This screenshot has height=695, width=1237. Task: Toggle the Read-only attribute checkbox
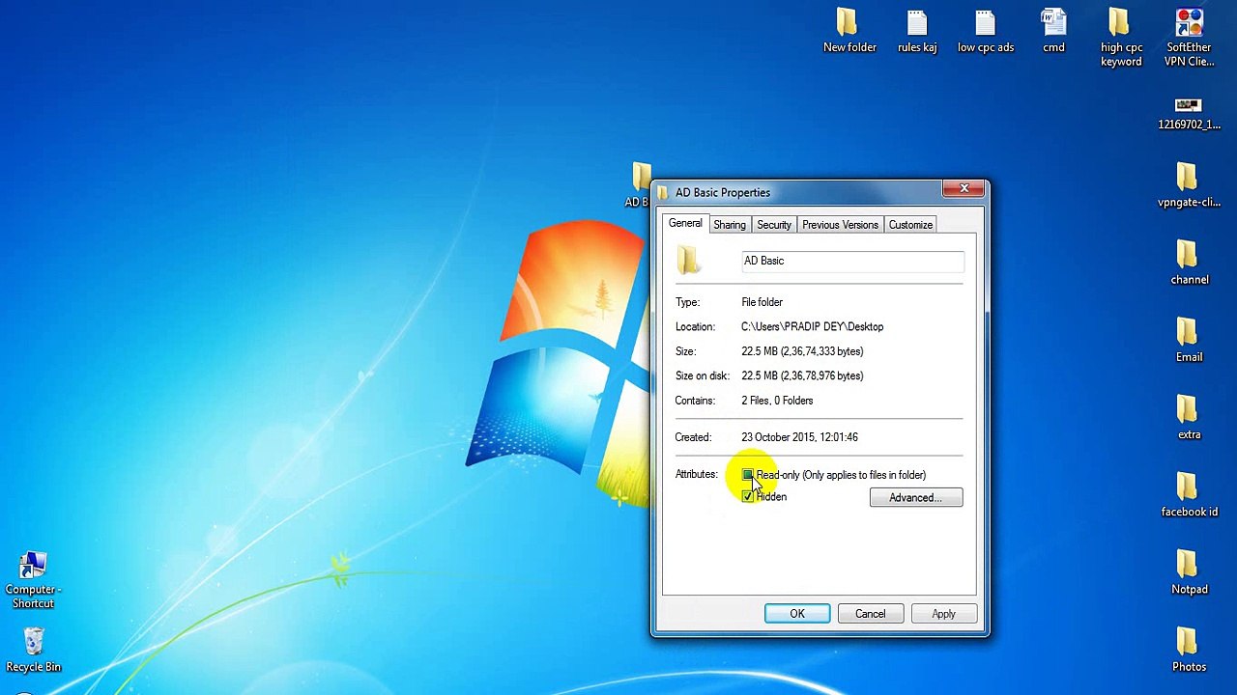coord(748,475)
